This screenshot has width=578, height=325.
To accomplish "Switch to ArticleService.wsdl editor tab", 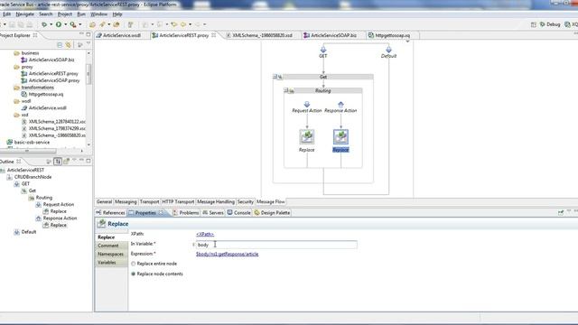I will pyautogui.click(x=122, y=35).
